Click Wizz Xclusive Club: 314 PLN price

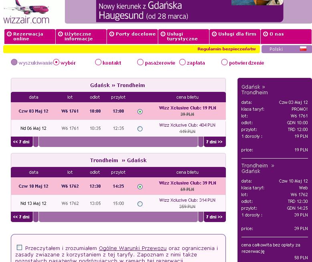(x=187, y=200)
